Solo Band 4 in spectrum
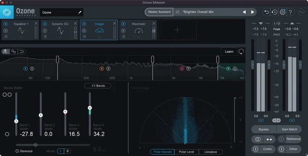308x156 pixels. 235,69
